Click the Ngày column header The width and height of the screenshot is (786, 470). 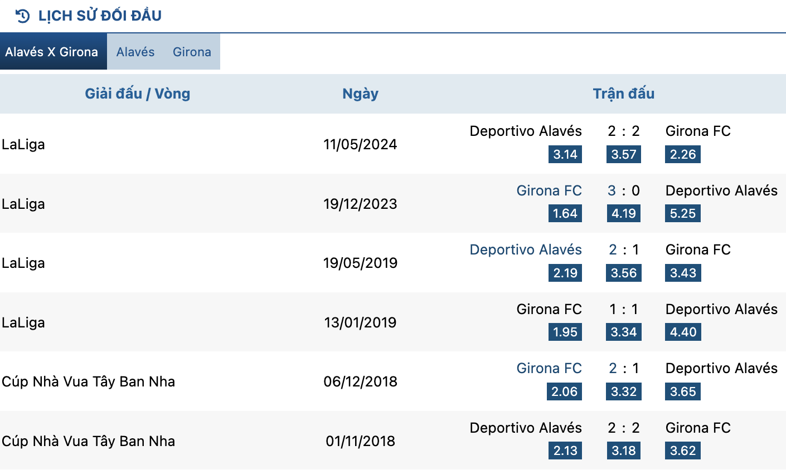click(360, 94)
